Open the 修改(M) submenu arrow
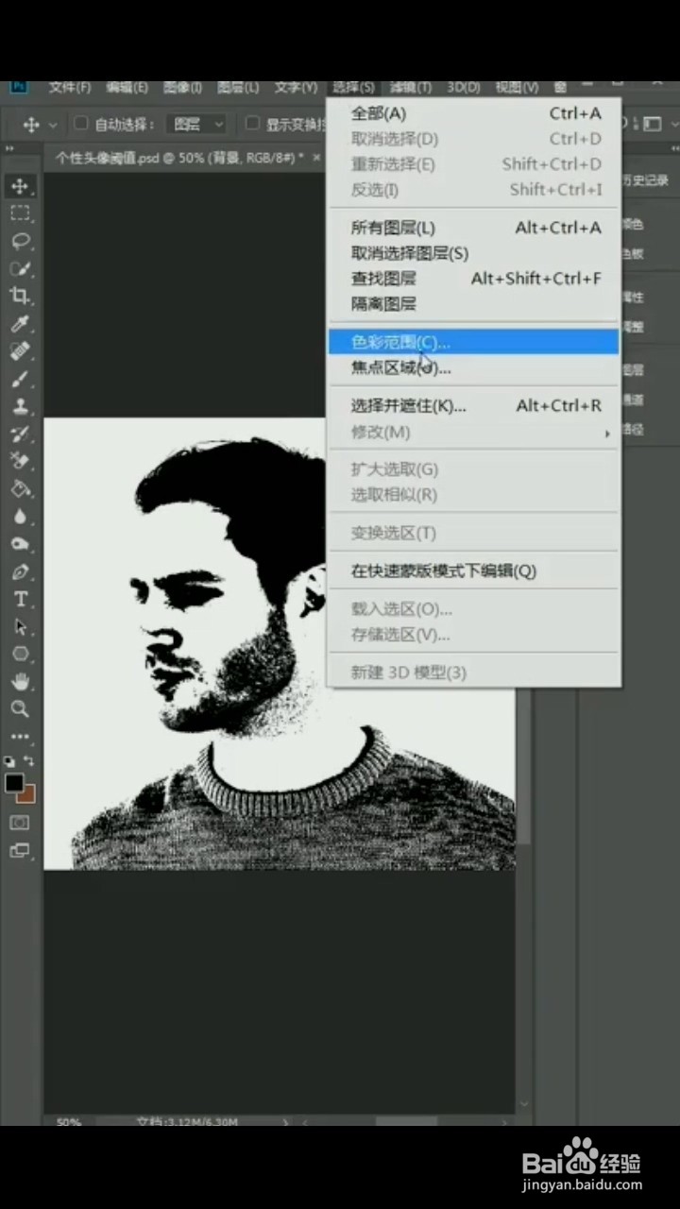Screen dimensions: 680x1209 coord(607,433)
